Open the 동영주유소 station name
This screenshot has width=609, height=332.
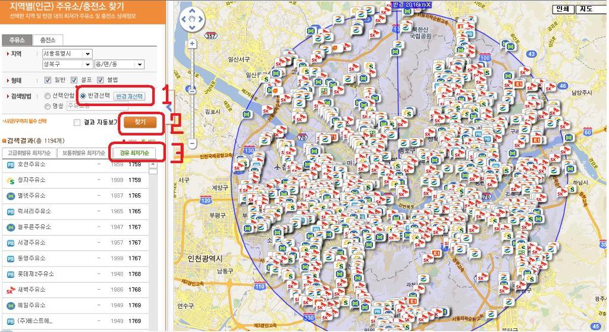pos(32,259)
